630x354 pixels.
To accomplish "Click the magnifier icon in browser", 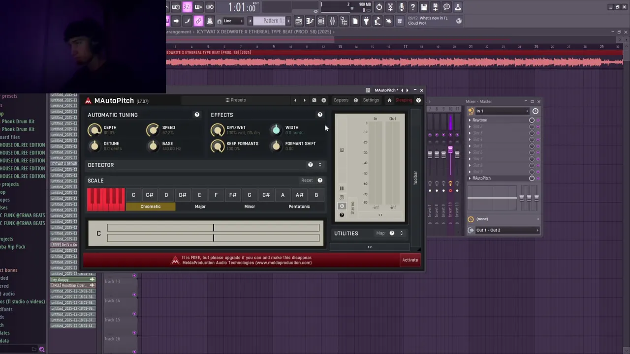I will pyautogui.click(x=42, y=350).
